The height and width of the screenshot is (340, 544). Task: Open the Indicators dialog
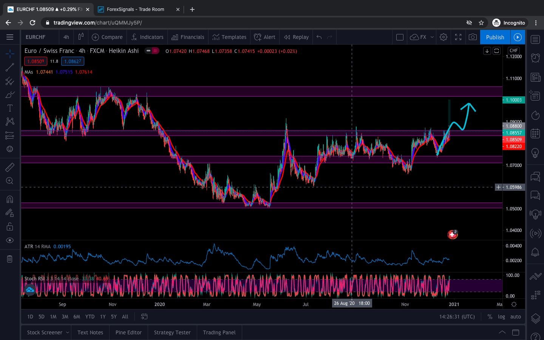147,37
